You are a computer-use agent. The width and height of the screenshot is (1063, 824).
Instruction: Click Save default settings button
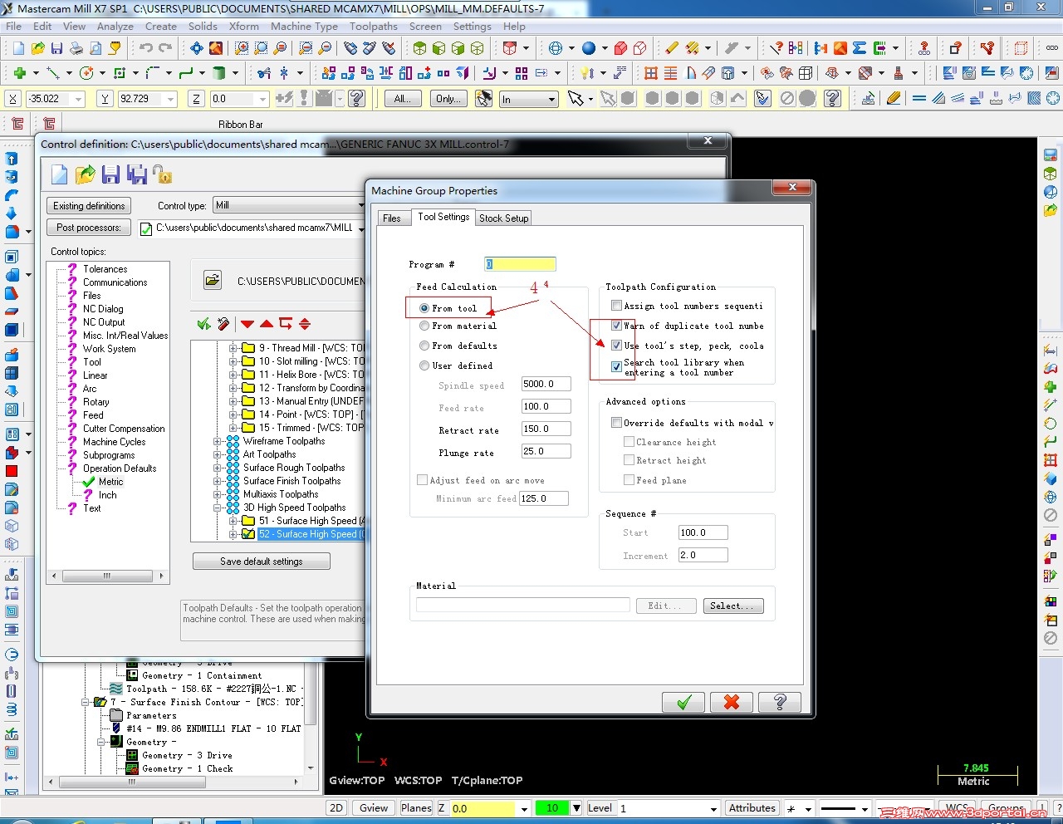(x=262, y=562)
